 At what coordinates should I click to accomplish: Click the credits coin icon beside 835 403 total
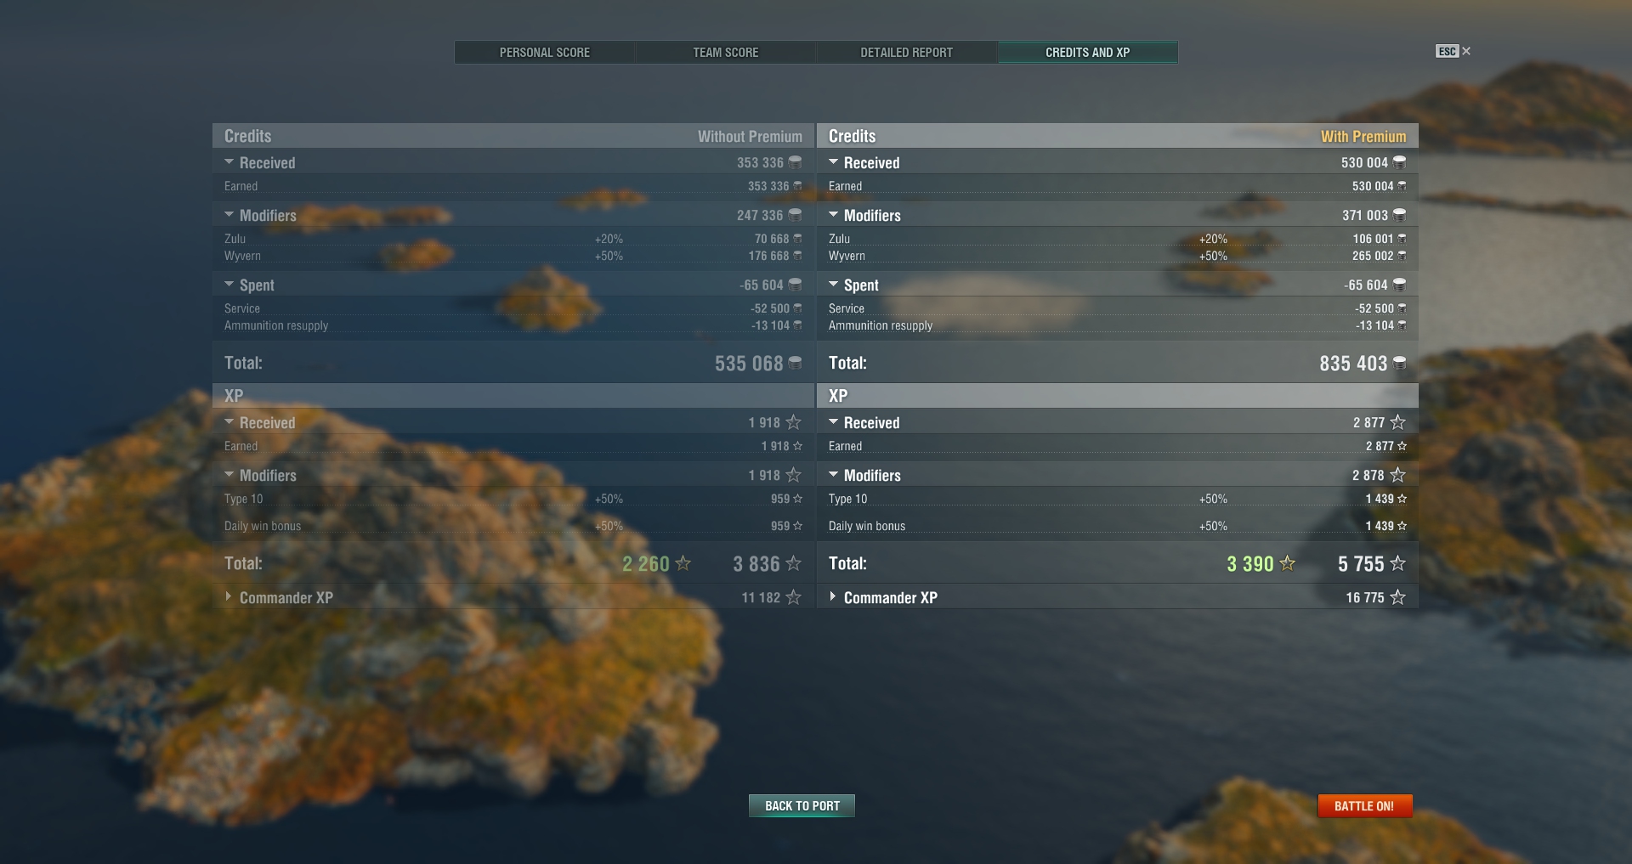pos(1399,364)
